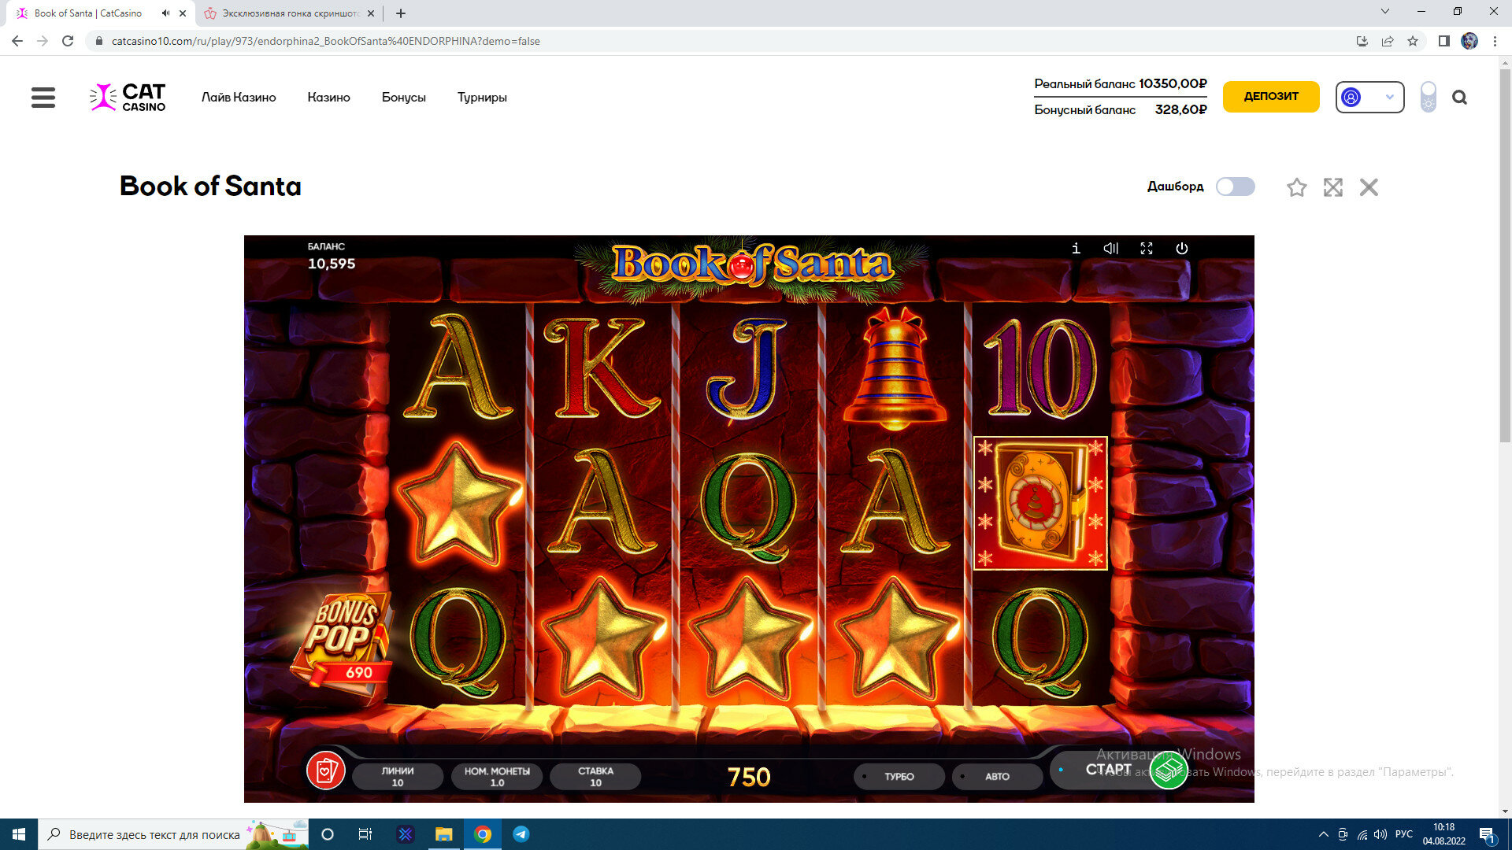Viewport: 1512px width, 850px height.
Task: Open site search magnifier icon
Action: point(1459,98)
